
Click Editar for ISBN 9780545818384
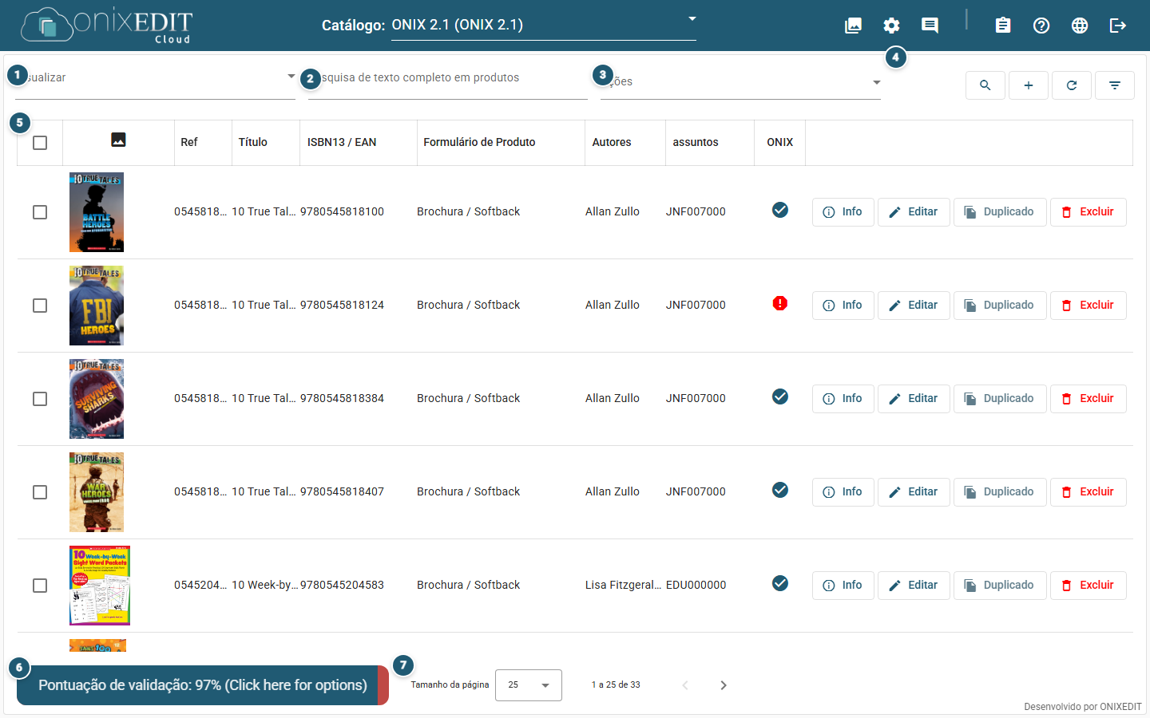coord(914,399)
